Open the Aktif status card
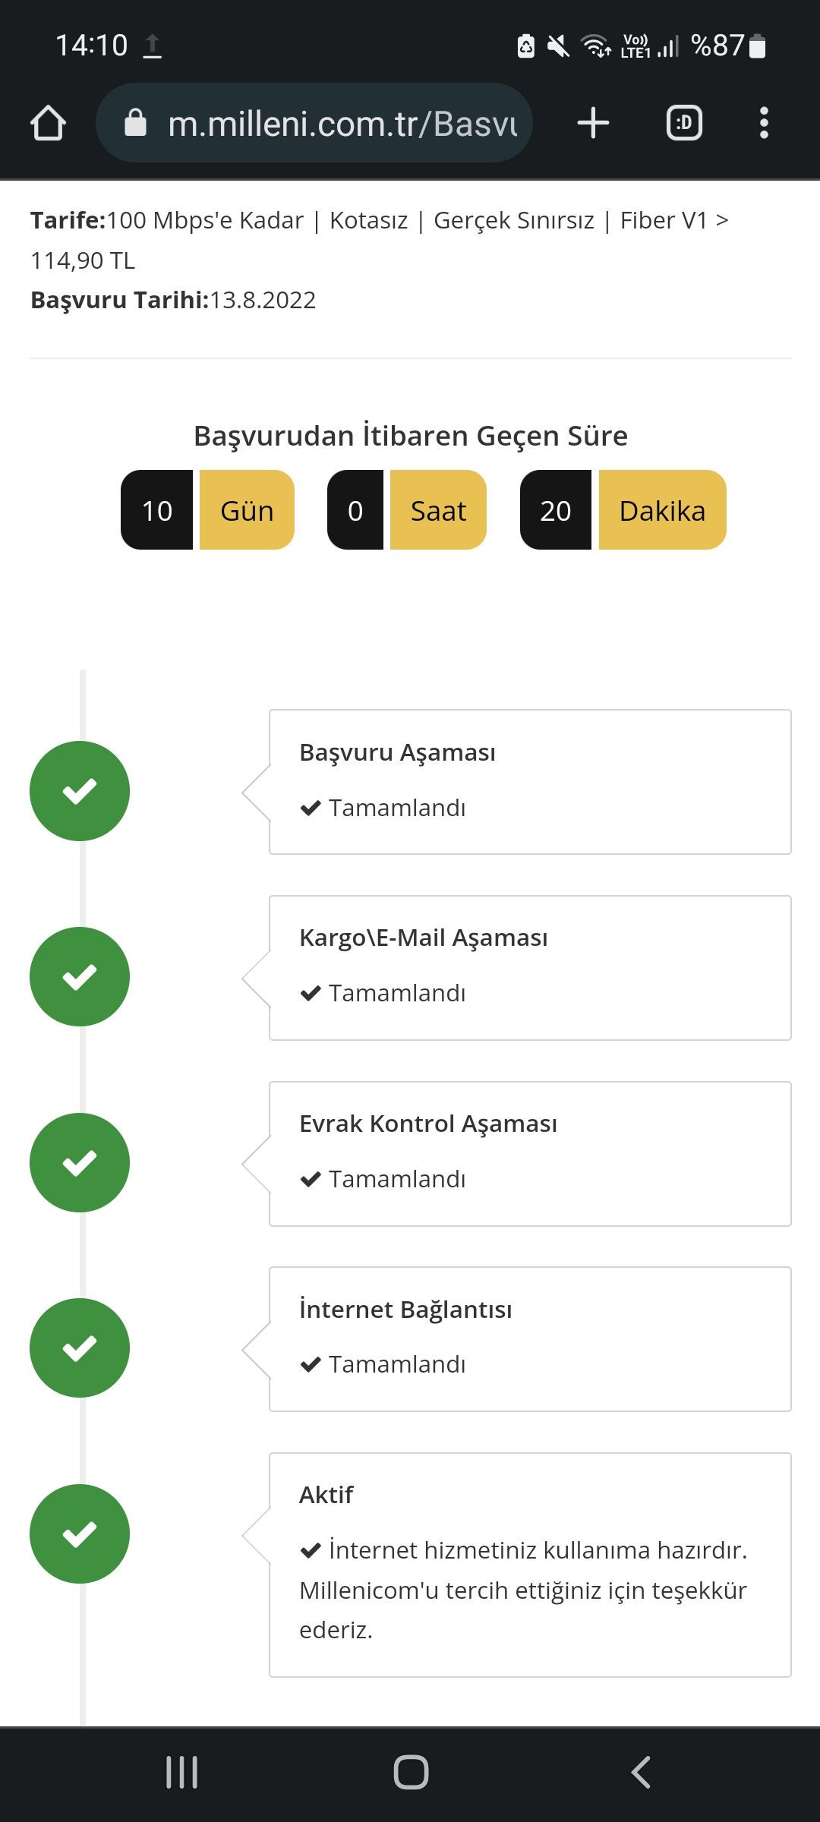This screenshot has width=820, height=1822. coord(530,1565)
